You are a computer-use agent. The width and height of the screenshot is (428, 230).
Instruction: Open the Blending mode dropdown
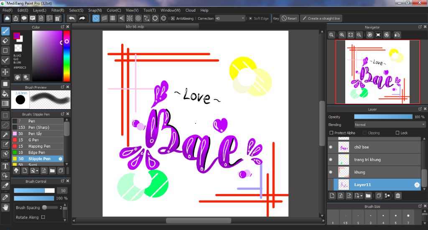point(390,125)
